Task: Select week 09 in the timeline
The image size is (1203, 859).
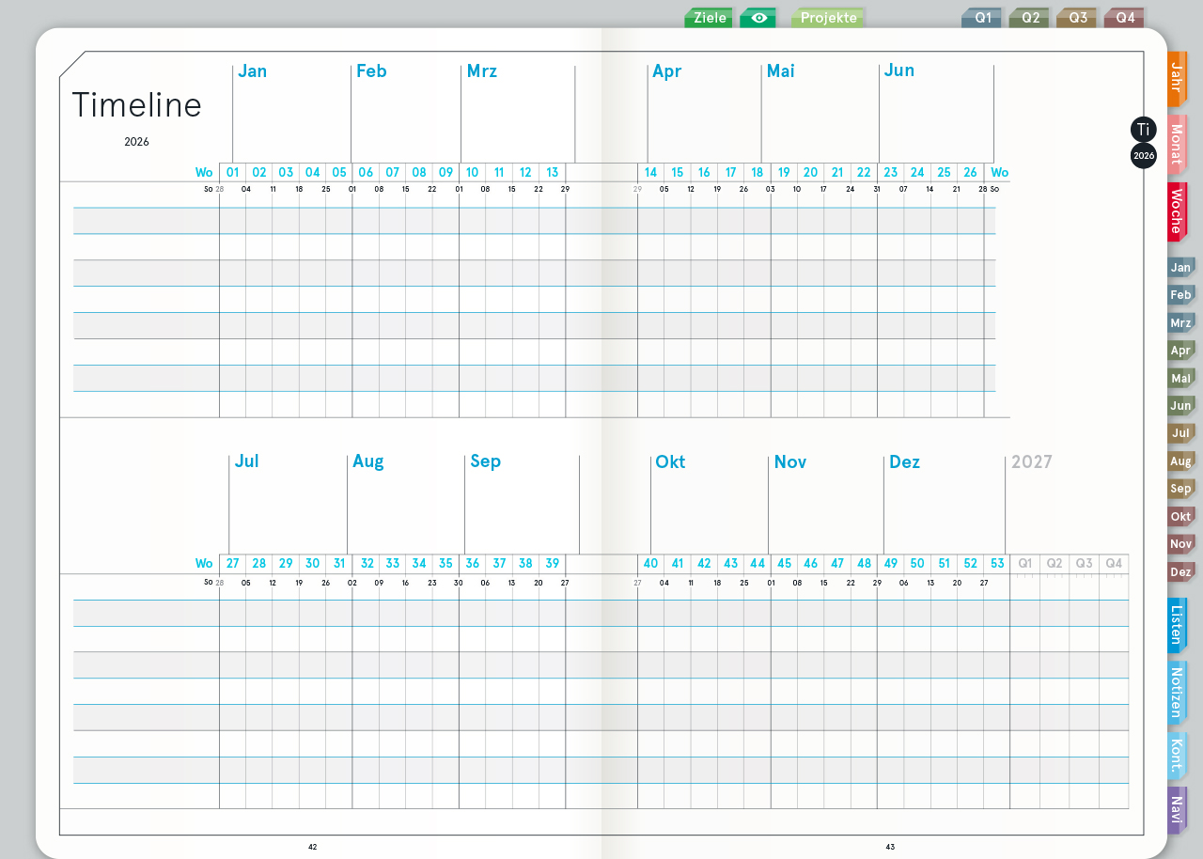Action: click(445, 172)
